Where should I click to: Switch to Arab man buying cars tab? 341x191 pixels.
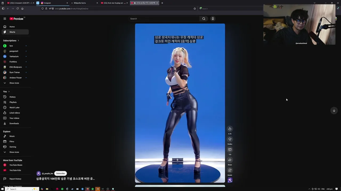pos(114,3)
